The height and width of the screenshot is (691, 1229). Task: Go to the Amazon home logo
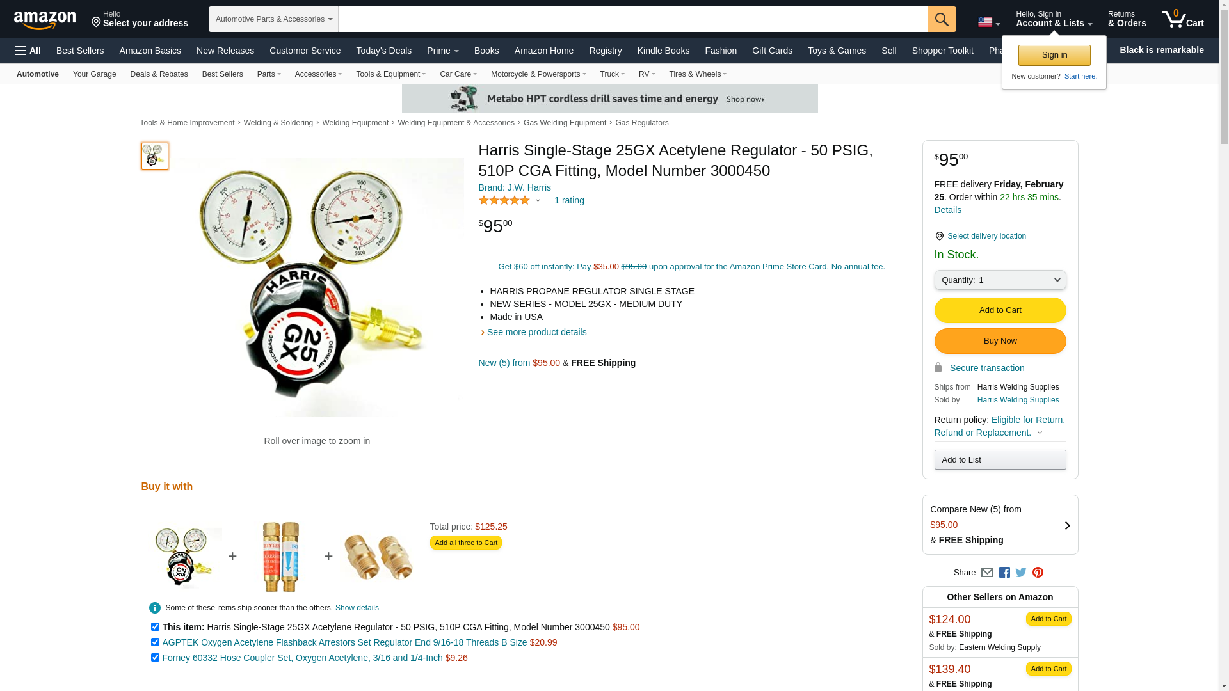[45, 20]
